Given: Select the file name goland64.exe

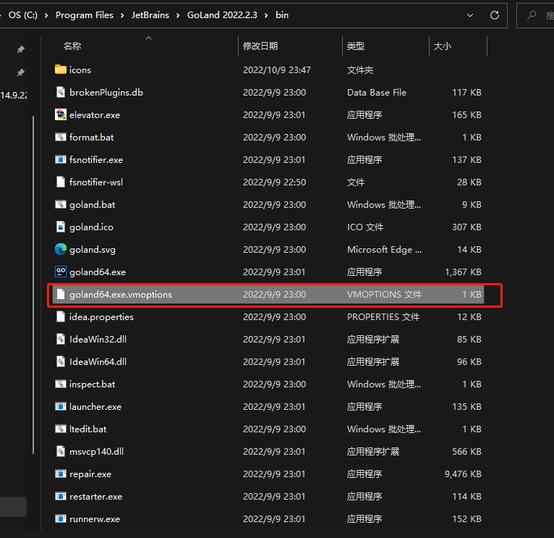Looking at the screenshot, I should click(98, 272).
